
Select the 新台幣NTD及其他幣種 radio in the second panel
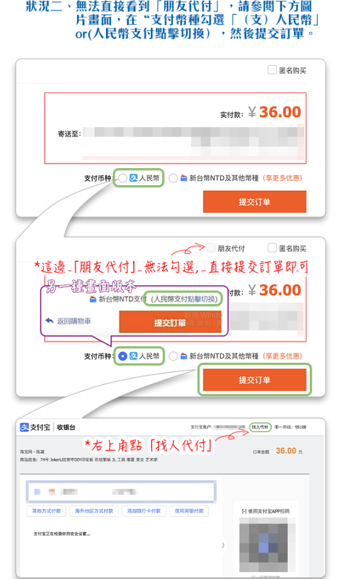[x=173, y=357]
